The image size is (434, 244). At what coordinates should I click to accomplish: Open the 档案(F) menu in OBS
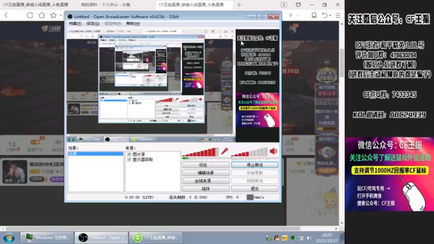click(75, 23)
